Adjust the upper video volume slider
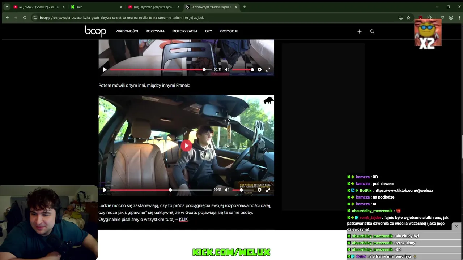Viewport: 463px width, 260px height. point(242,70)
